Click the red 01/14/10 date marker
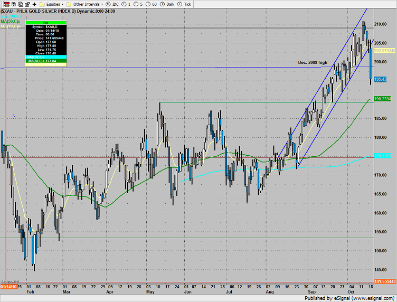Image resolution: width=397 pixels, height=302 pixels. pyautogui.click(x=9, y=286)
